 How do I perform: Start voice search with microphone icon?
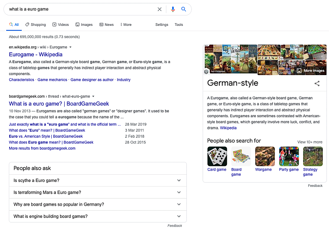[173, 9]
